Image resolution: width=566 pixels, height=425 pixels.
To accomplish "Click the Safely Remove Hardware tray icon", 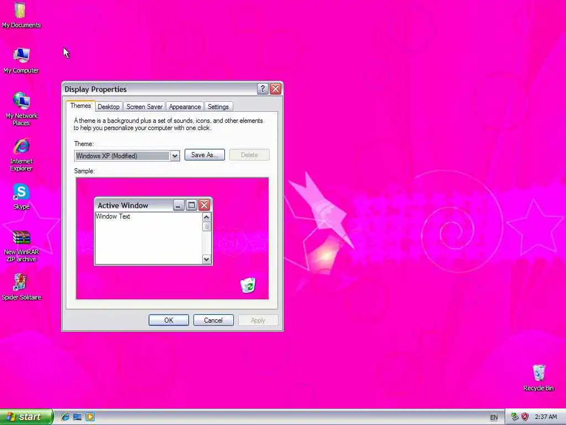I will pyautogui.click(x=515, y=417).
